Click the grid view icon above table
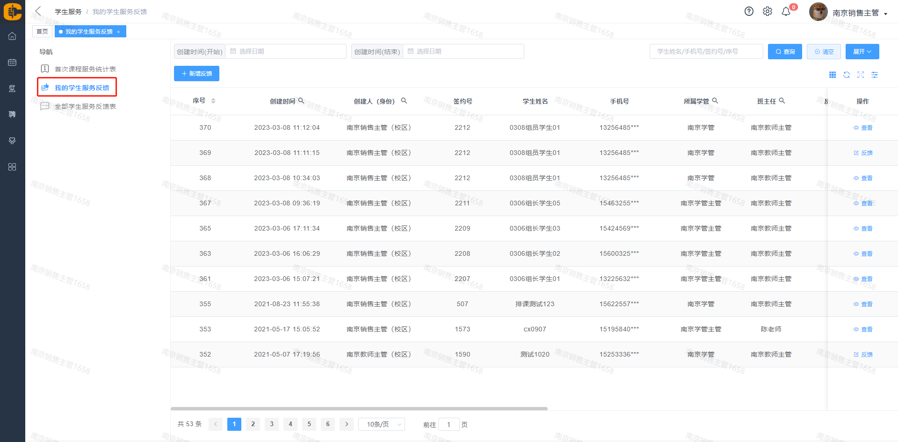The image size is (898, 442). click(x=833, y=75)
